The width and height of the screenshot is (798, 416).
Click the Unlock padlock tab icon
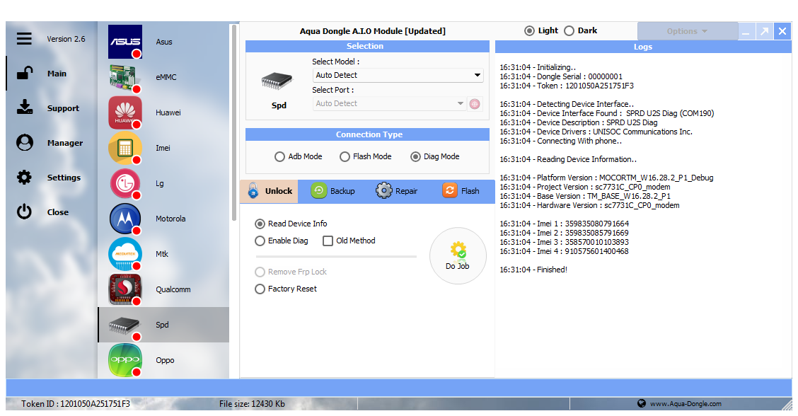coord(253,190)
